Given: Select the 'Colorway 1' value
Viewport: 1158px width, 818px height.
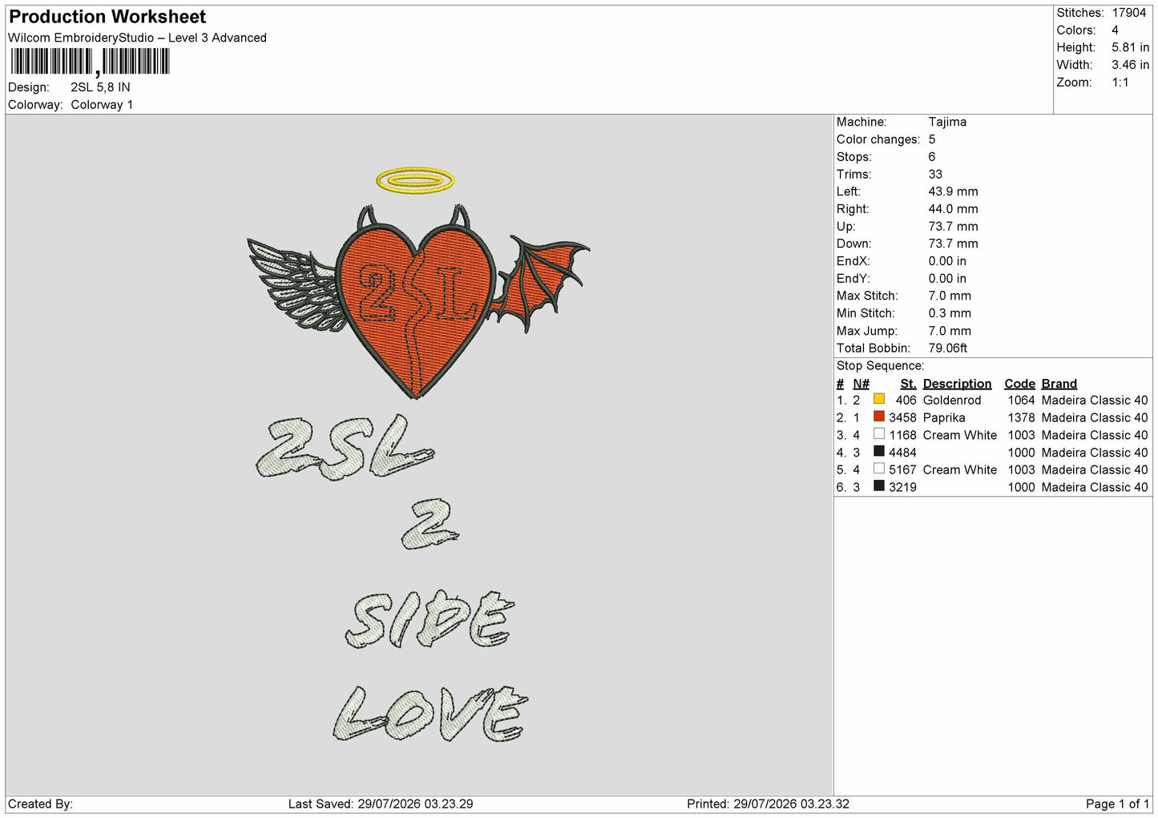Looking at the screenshot, I should (102, 105).
